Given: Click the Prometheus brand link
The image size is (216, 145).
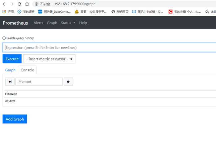Looking at the screenshot, I should point(15,23).
